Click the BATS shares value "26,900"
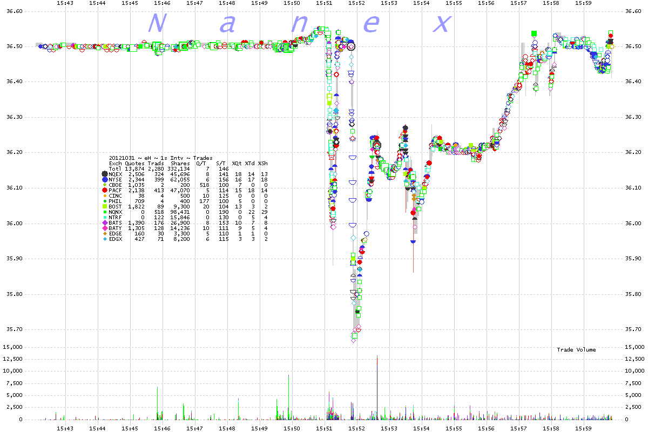Viewport: 648px width, 432px height. point(180,222)
